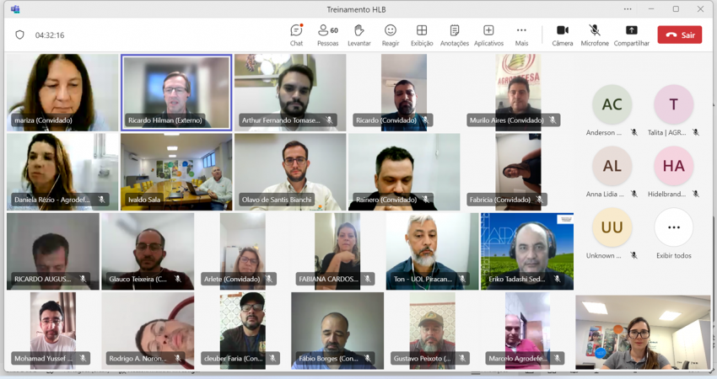Toggle the Microfone mute
The height and width of the screenshot is (379, 717).
click(x=595, y=35)
